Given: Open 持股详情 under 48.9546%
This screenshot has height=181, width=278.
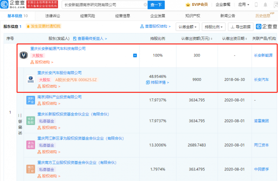Looking at the screenshot, I should (x=158, y=83).
